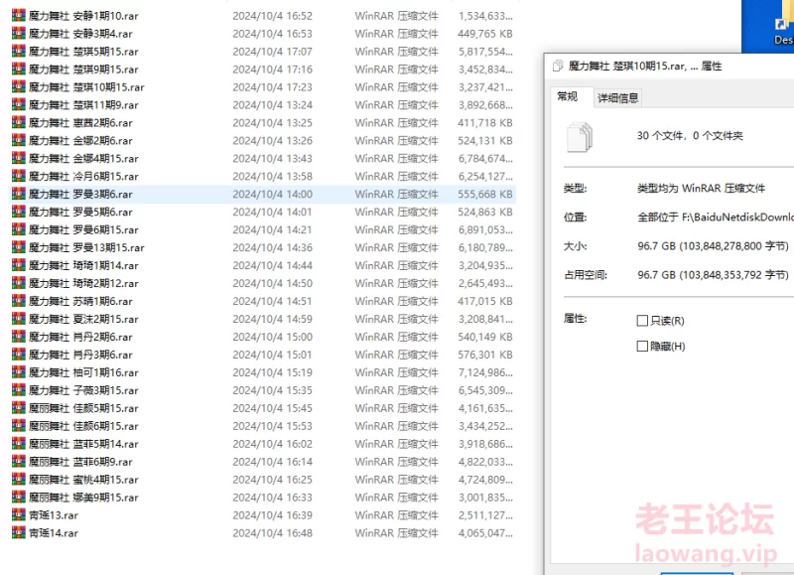The width and height of the screenshot is (794, 575).
Task: Select file name 魔丽舞社 蓝菲5期14.rar
Action: click(x=83, y=443)
